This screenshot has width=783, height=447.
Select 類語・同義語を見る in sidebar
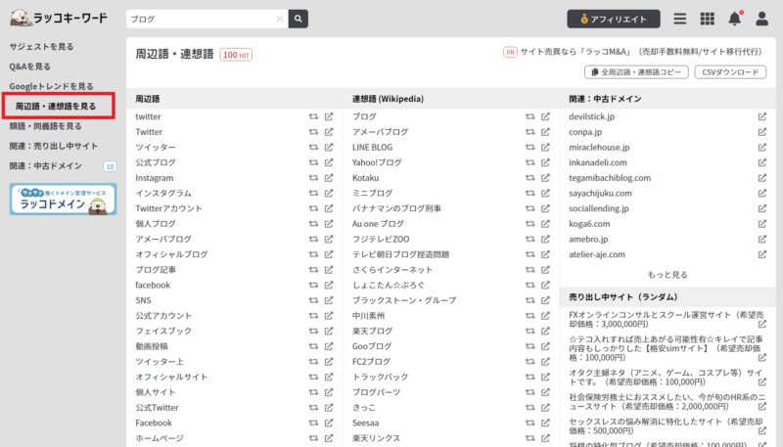[45, 126]
